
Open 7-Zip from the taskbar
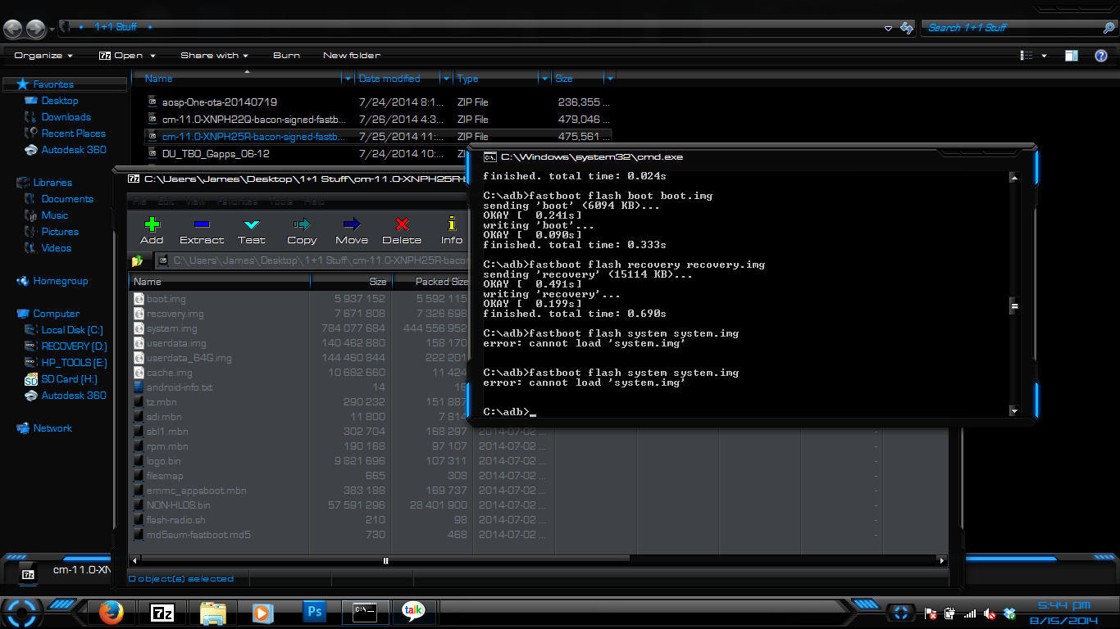pyautogui.click(x=162, y=612)
